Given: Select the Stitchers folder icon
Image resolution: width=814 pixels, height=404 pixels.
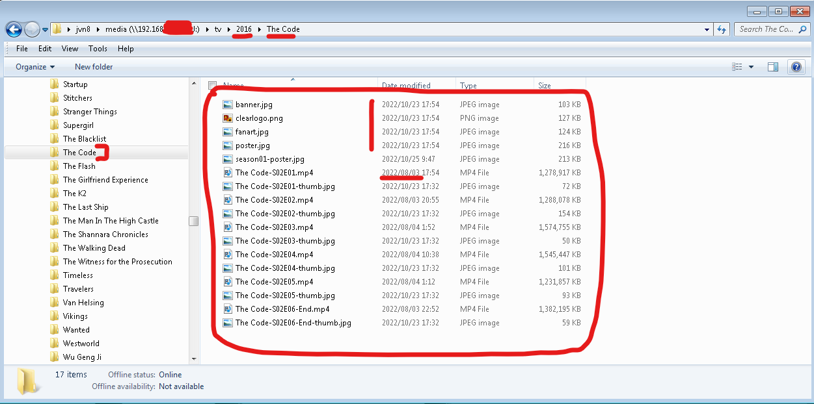Looking at the screenshot, I should click(x=55, y=98).
